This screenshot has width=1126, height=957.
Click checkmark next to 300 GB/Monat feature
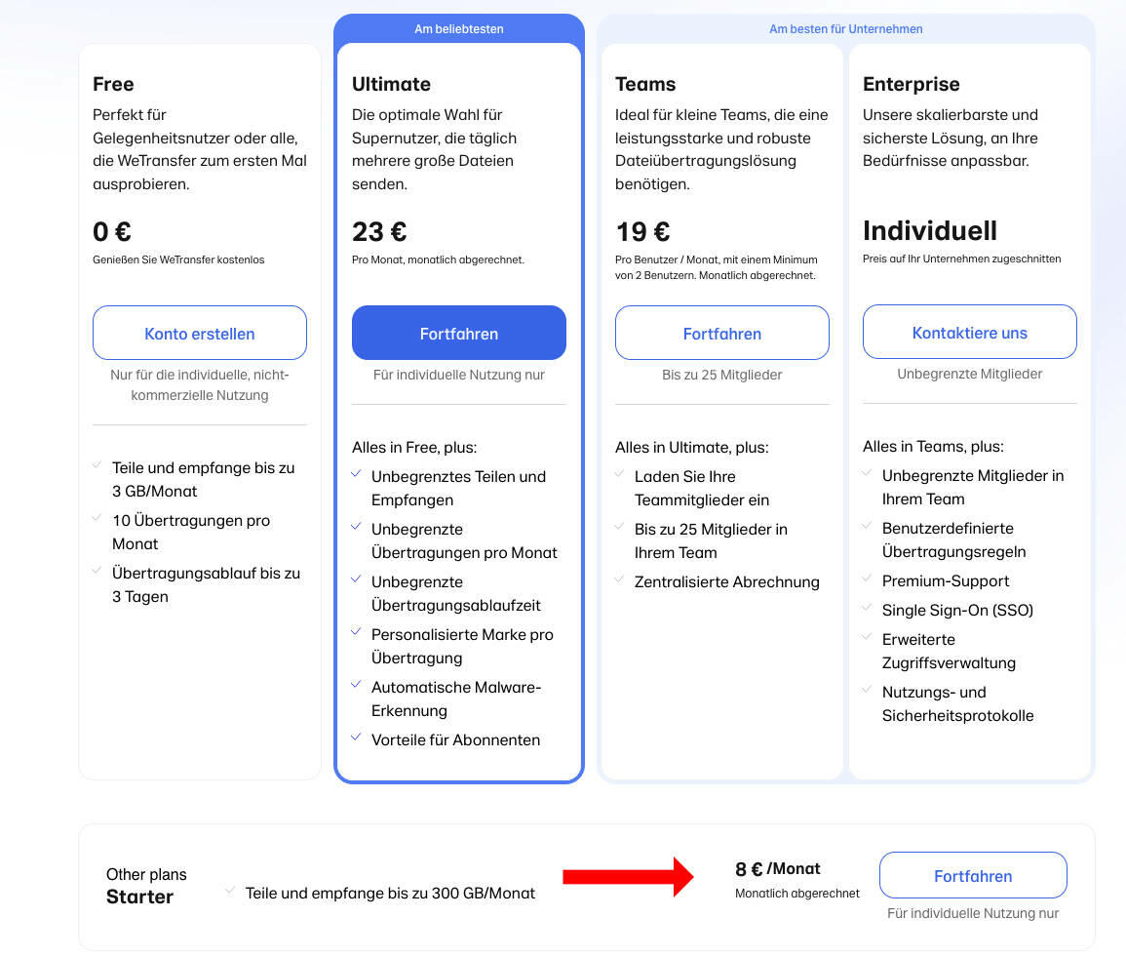(230, 891)
